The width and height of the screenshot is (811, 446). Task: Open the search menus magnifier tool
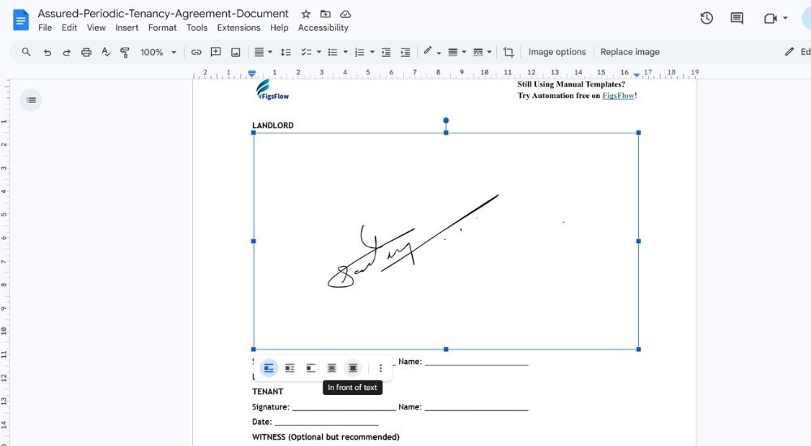point(27,52)
